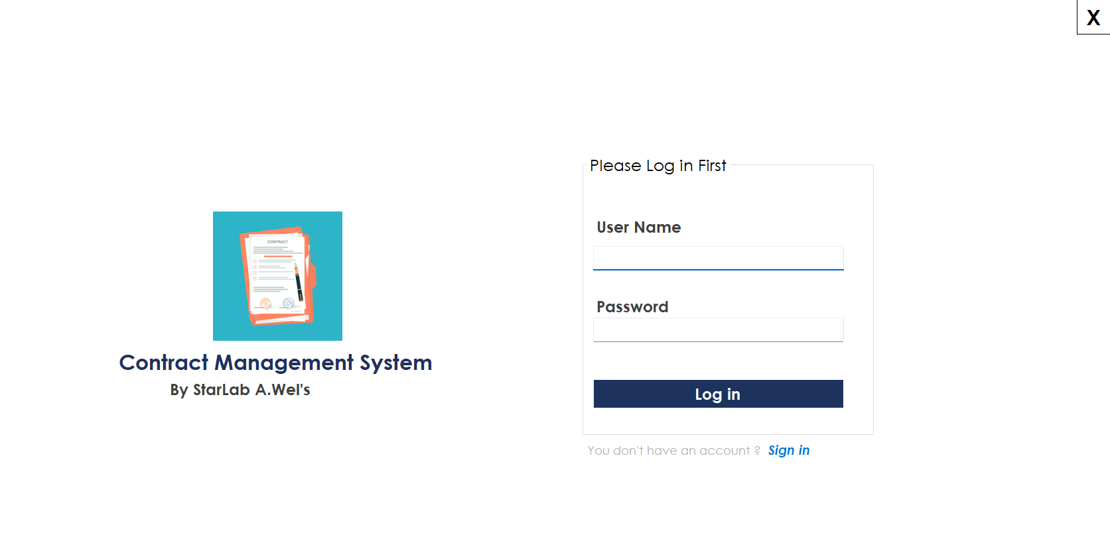
Task: Click the Please Log in First heading
Action: click(658, 166)
